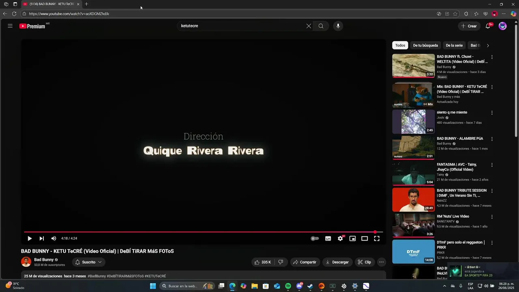Expand the Suscrito subscription dropdown

coord(89,262)
